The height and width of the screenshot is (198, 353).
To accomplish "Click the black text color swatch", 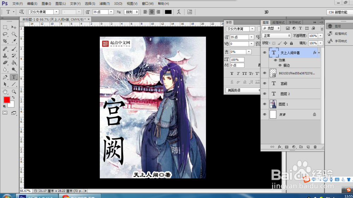I will point(168,12).
